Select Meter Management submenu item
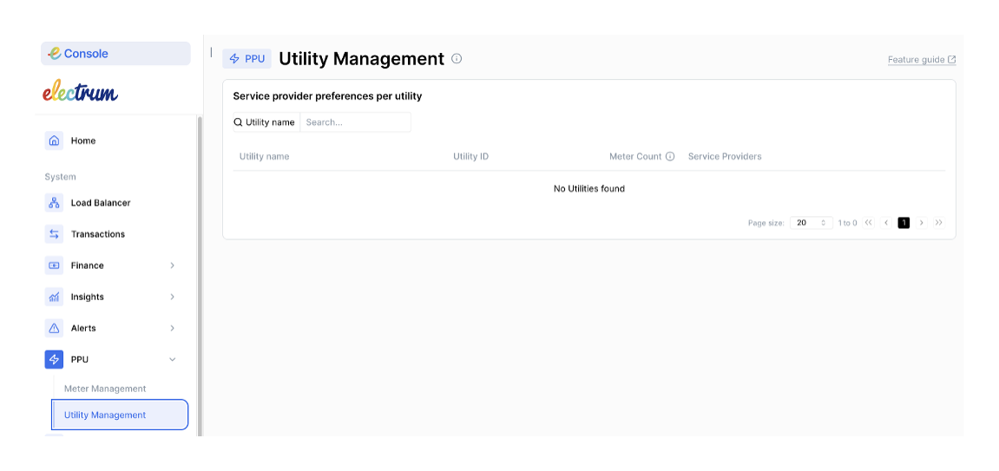999x471 pixels. 105,389
